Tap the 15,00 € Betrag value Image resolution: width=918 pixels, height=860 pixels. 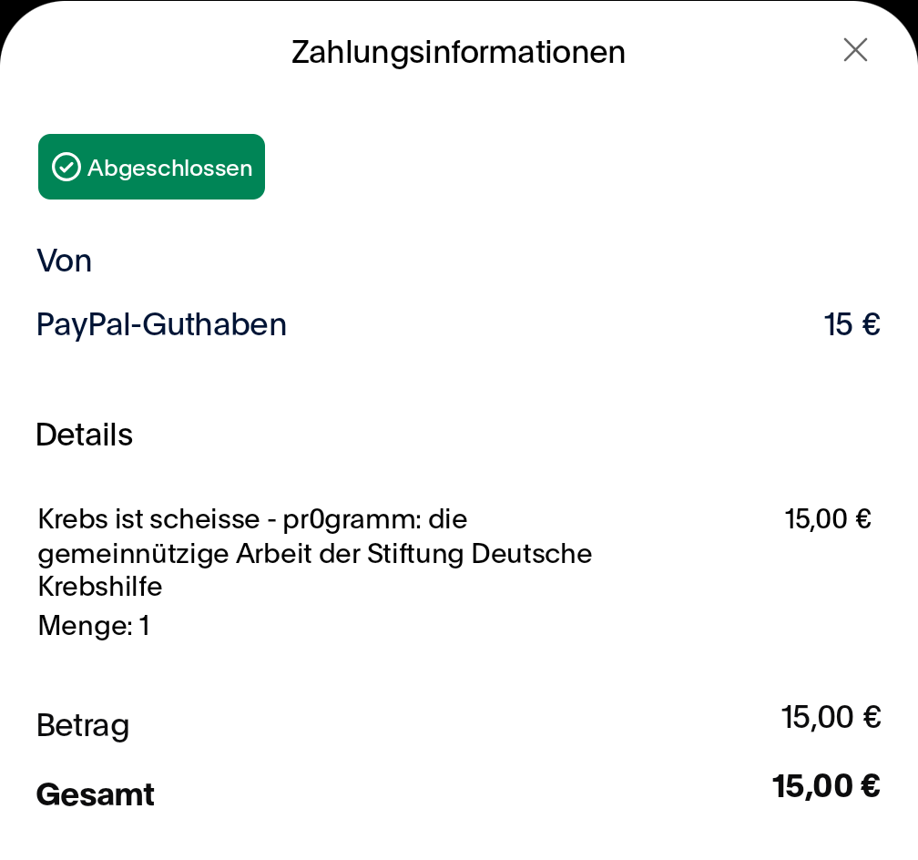[831, 718]
